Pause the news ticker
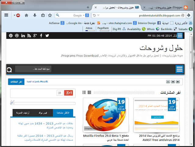195x147 pixels. [x=168, y=82]
